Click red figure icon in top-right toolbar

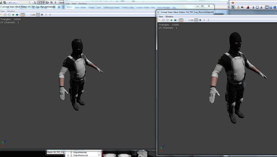tap(248, 7)
